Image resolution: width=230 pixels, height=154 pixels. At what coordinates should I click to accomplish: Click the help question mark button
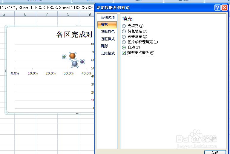tap(217, 8)
